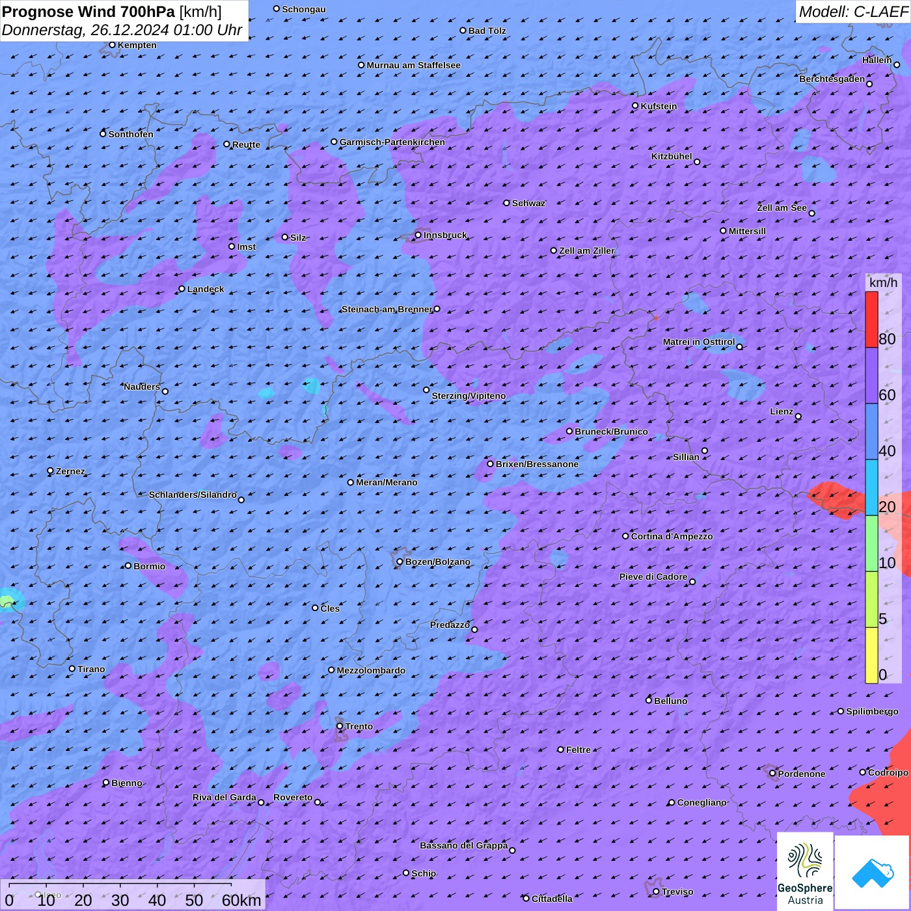Click the Trento city marker
This screenshot has height=911, width=911.
340,726
